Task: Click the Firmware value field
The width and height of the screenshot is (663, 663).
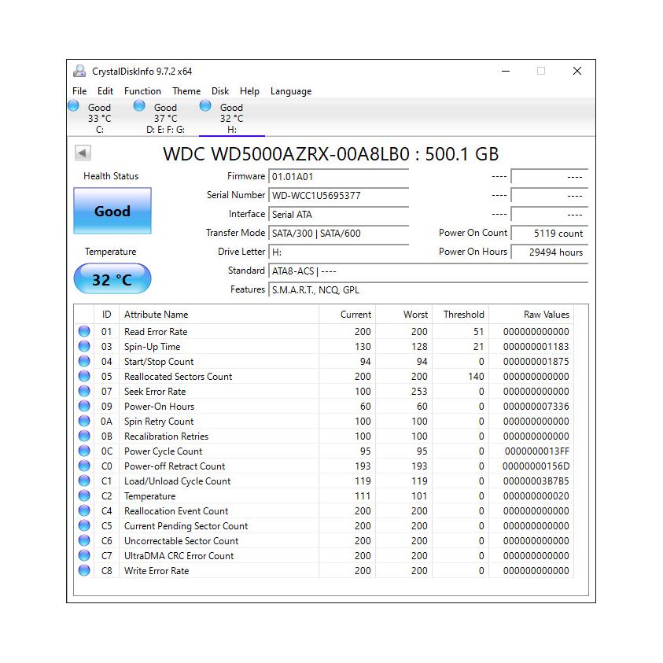Action: 338,177
